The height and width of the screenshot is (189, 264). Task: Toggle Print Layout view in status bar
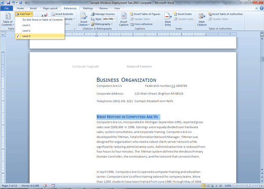click(204, 186)
